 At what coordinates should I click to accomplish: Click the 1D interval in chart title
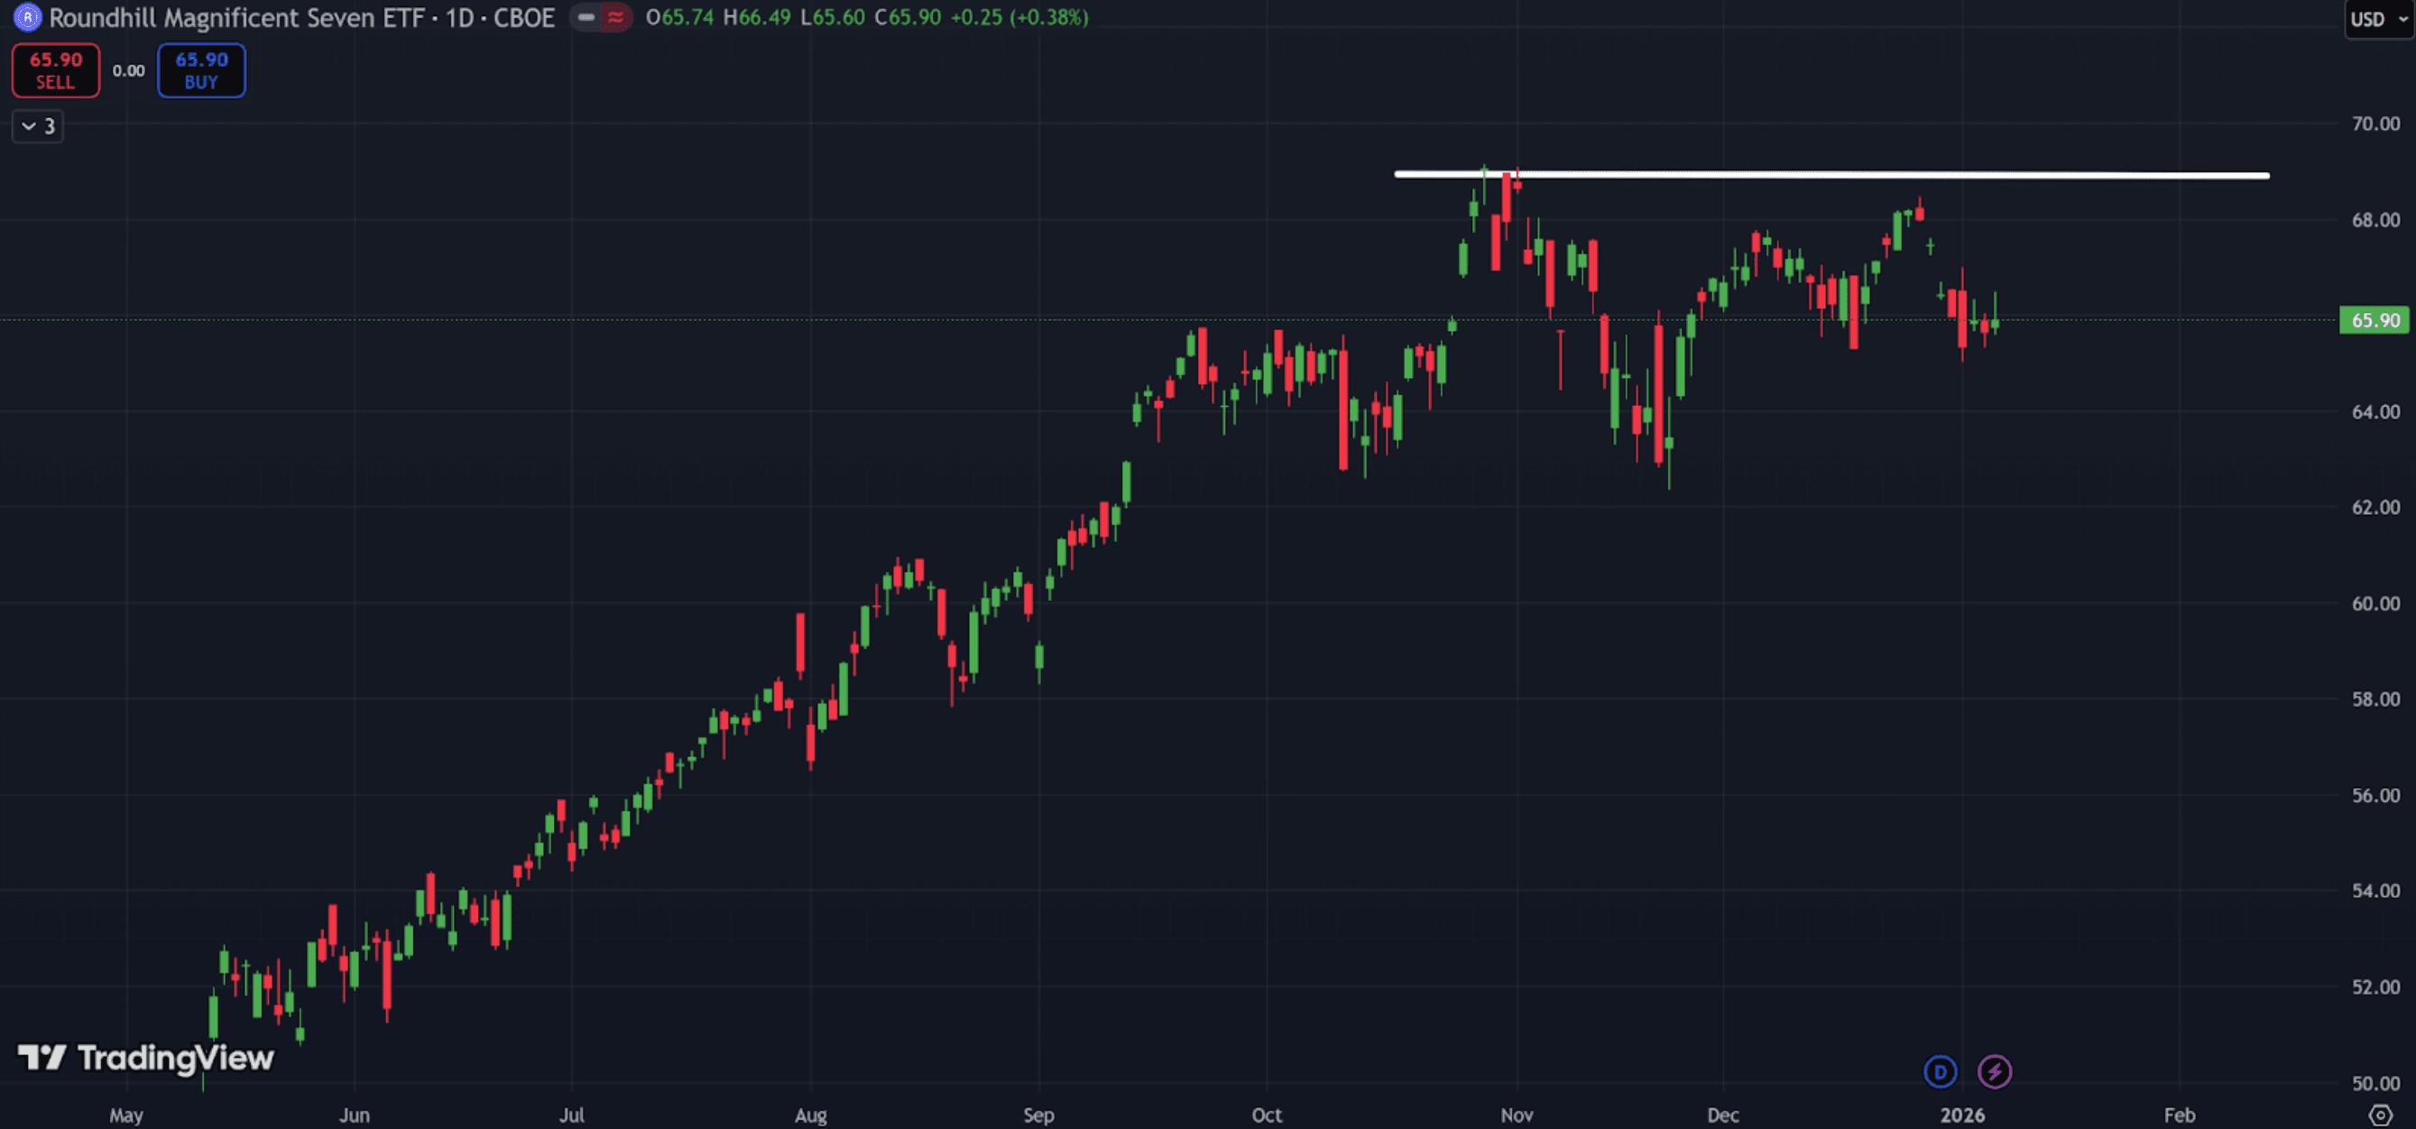click(x=458, y=17)
